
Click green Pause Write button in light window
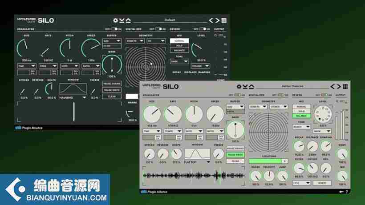(x=235, y=155)
